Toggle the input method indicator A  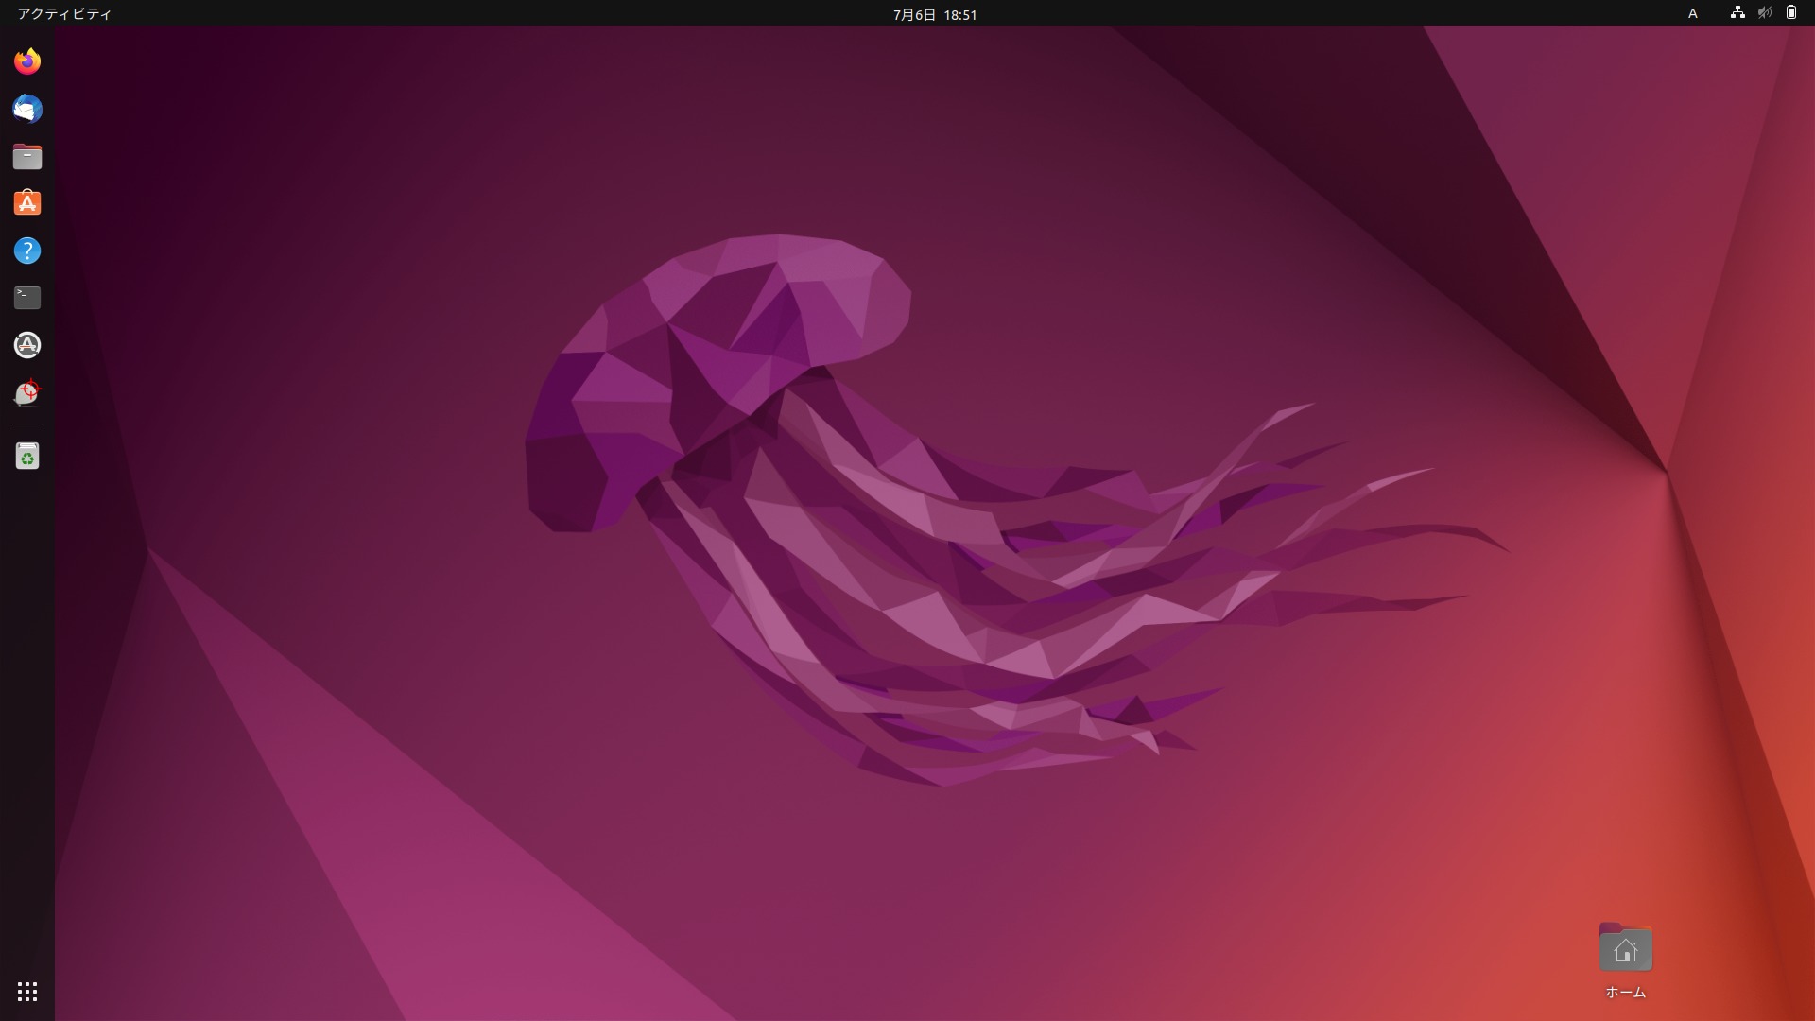pos(1693,13)
